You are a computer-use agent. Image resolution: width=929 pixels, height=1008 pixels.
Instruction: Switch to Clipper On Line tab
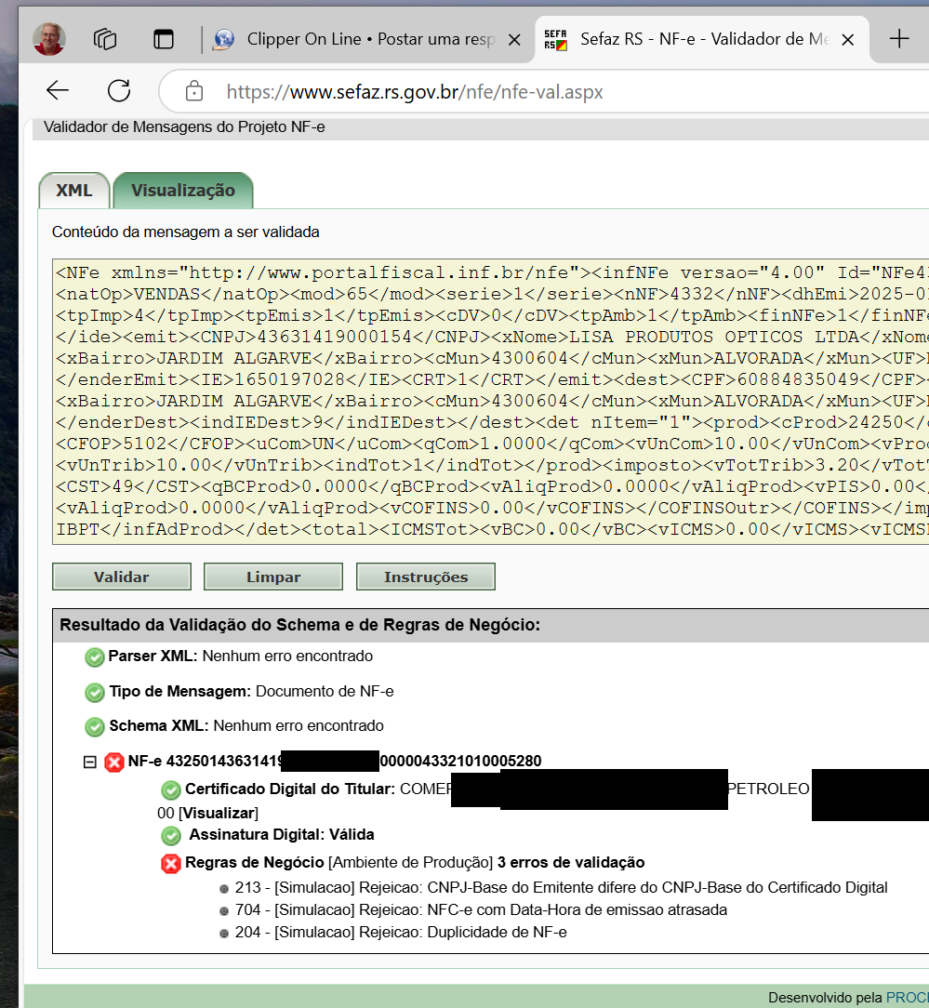370,39
